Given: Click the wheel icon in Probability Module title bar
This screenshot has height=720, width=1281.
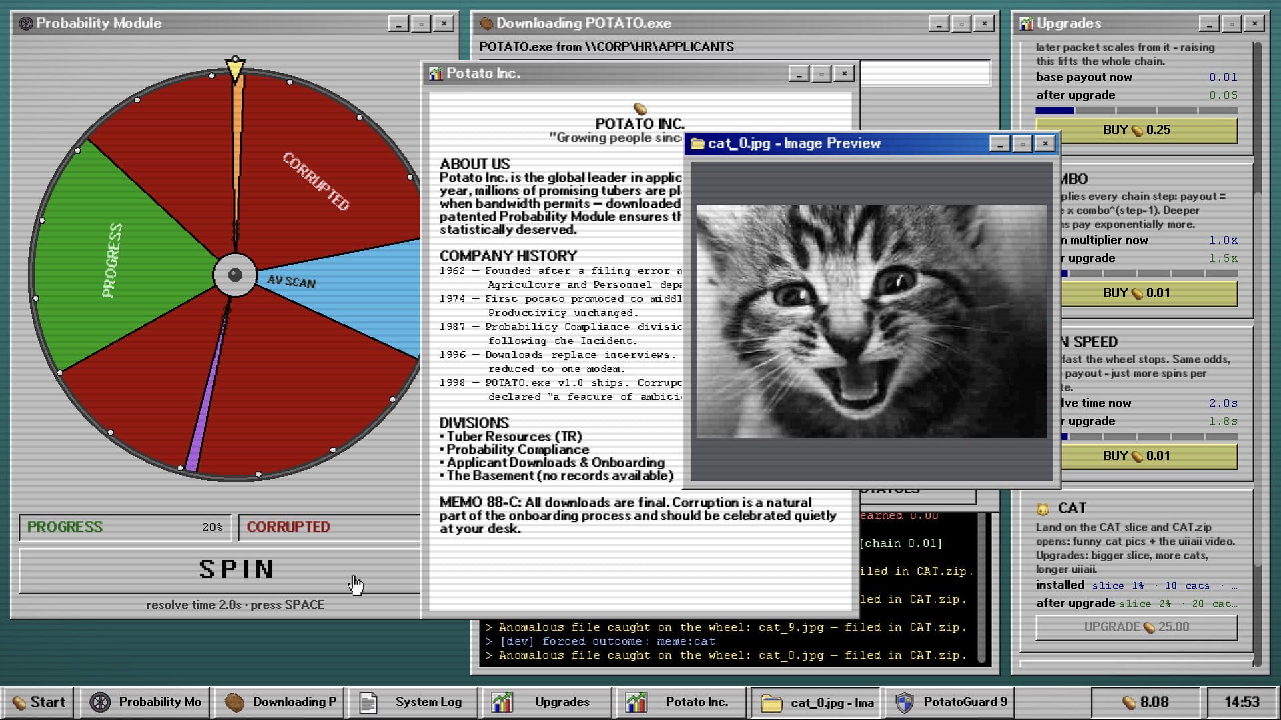Looking at the screenshot, I should click(x=26, y=23).
